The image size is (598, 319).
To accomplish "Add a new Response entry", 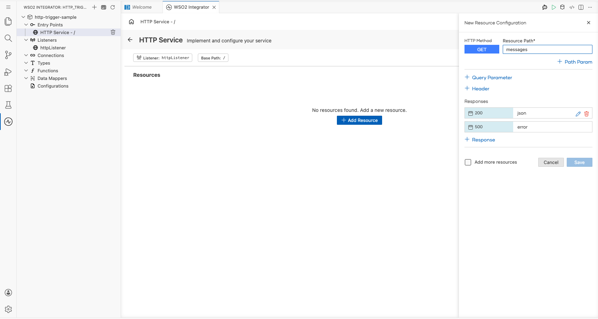I will click(480, 140).
